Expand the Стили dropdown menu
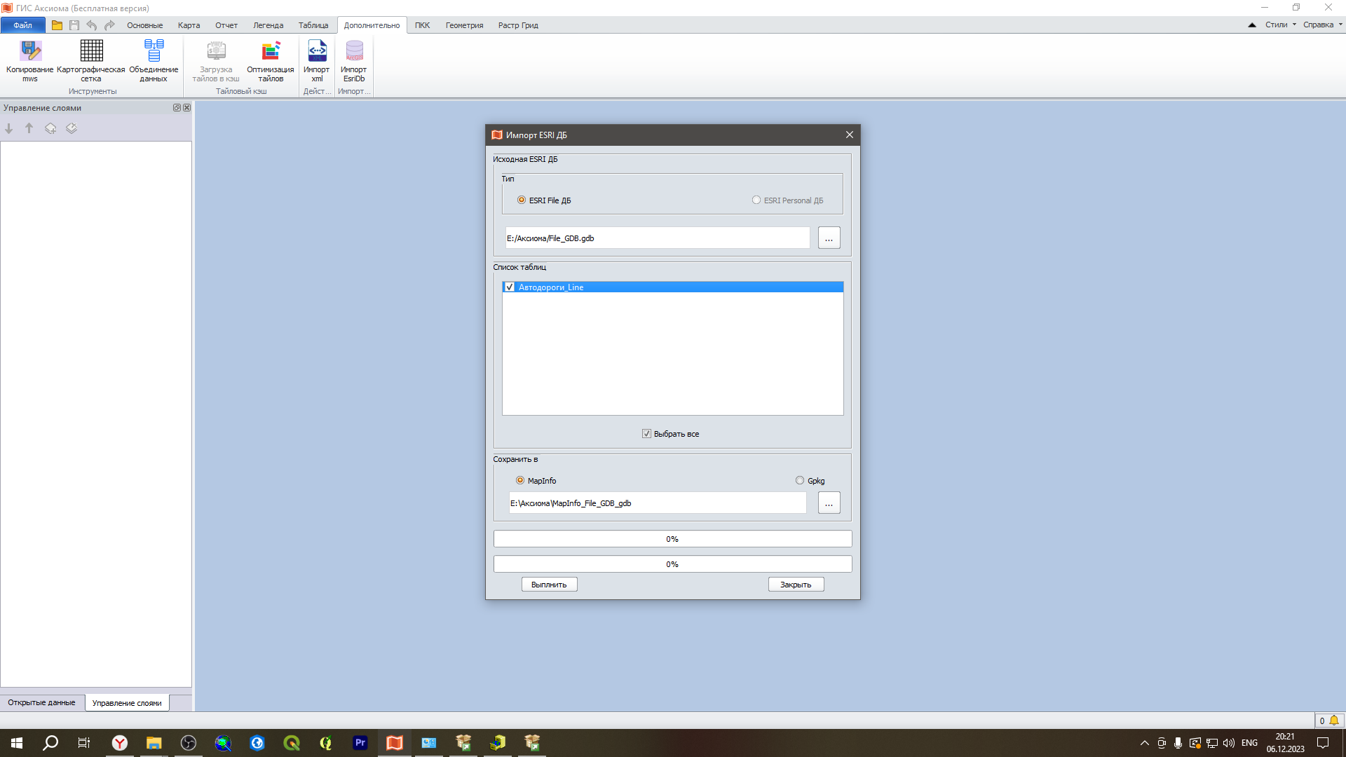Screen dimensions: 1346x757 [x=1280, y=25]
